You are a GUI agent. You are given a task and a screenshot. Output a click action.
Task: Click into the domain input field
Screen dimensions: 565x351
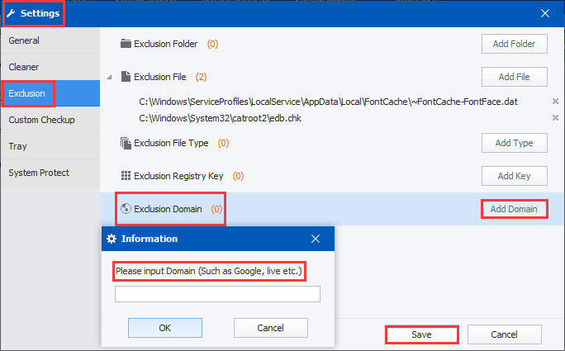click(x=217, y=294)
